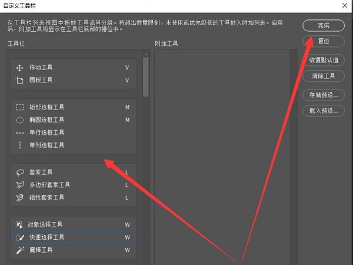Click the L shortcut of 磁性套索工具
This screenshot has width=353, height=265.
pos(126,198)
